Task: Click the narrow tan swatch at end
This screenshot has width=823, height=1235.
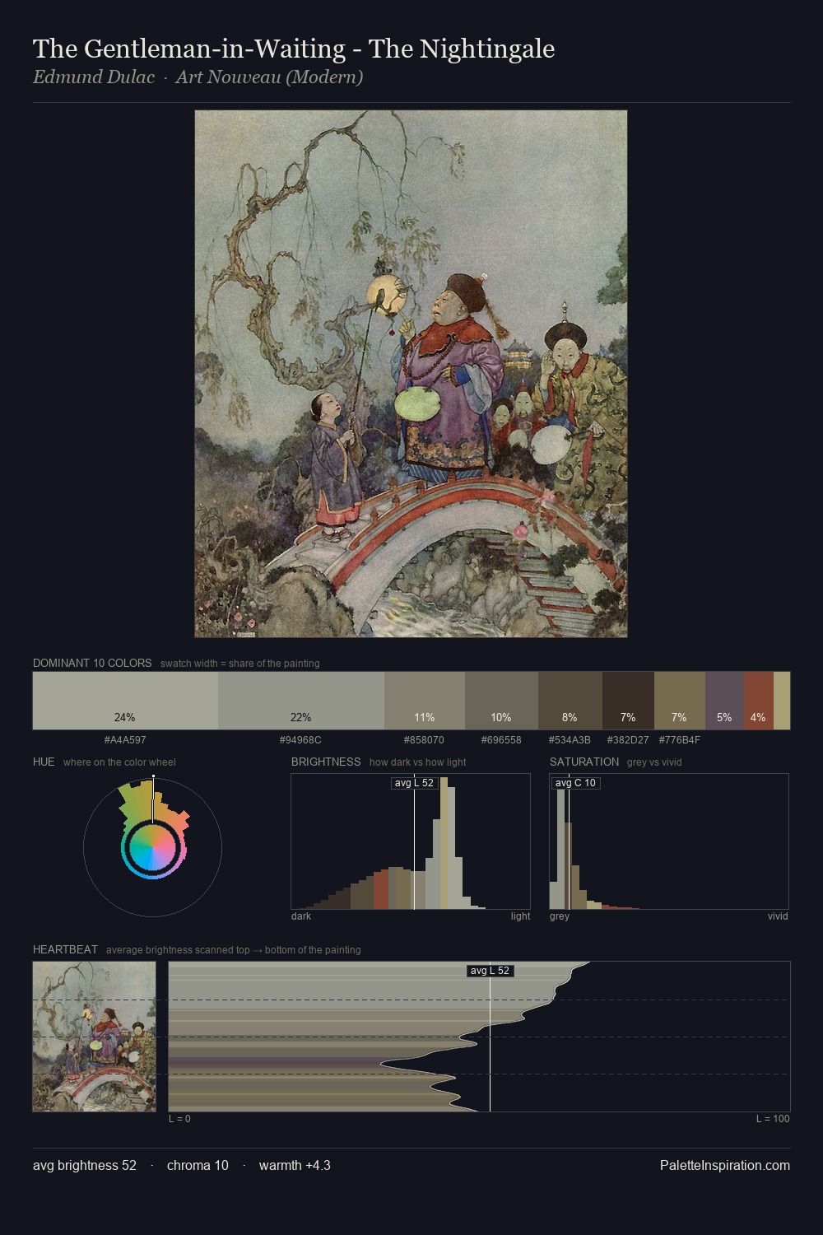Action: [x=782, y=701]
